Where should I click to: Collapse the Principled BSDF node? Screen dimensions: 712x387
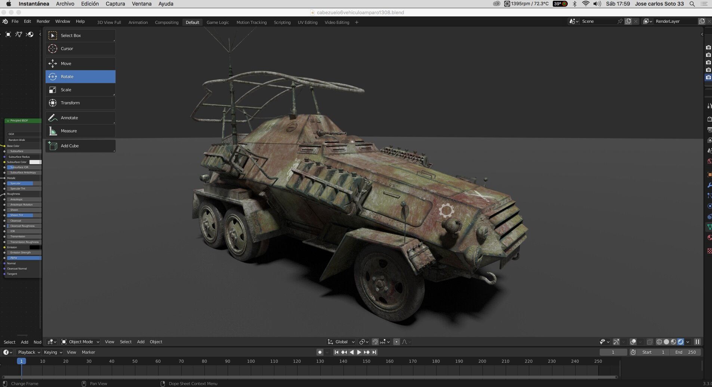click(8, 121)
